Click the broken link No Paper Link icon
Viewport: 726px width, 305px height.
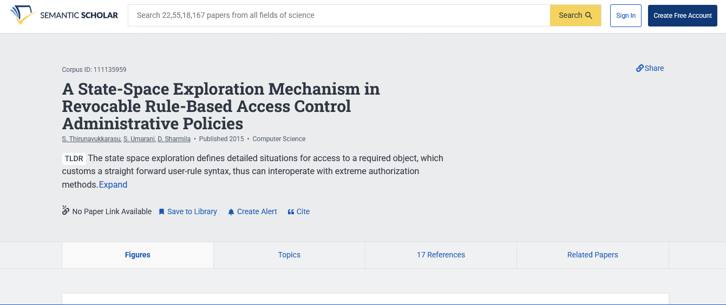66,210
